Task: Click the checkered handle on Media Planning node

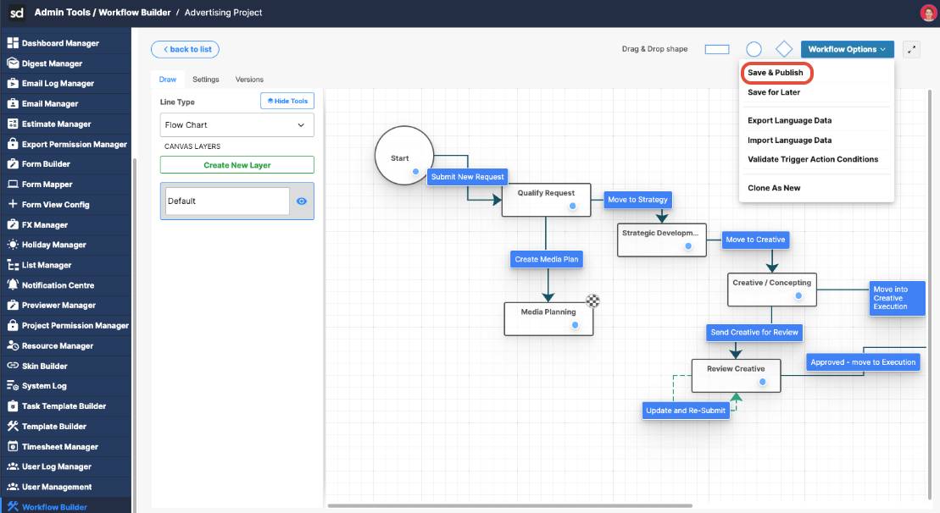Action: point(592,301)
